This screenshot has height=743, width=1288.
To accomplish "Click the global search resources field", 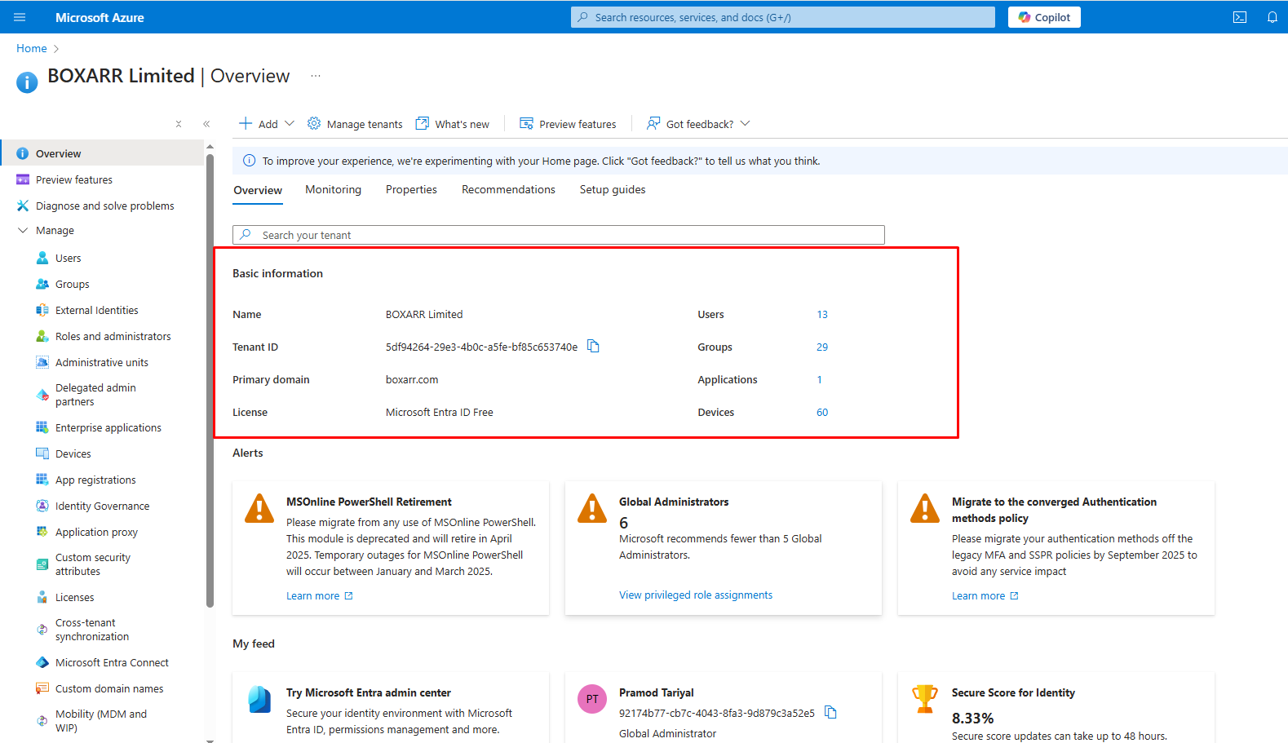I will click(783, 17).
